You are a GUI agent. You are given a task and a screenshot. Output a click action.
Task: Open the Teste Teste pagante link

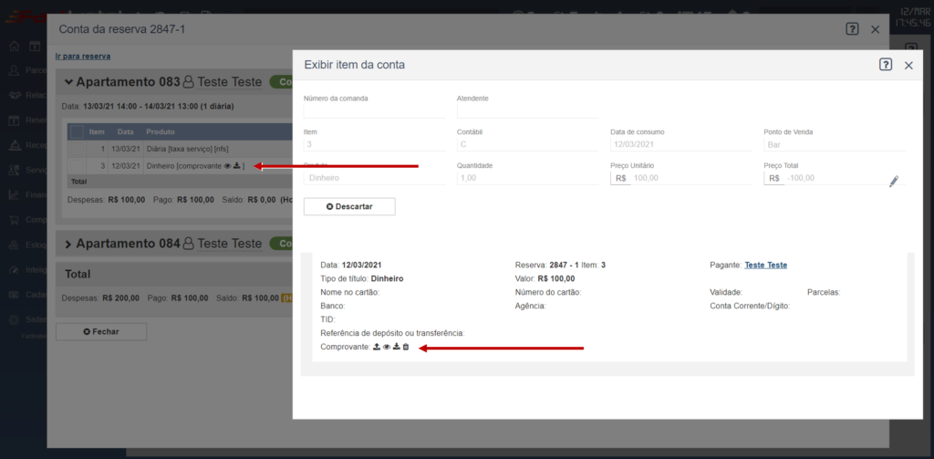[x=765, y=265]
